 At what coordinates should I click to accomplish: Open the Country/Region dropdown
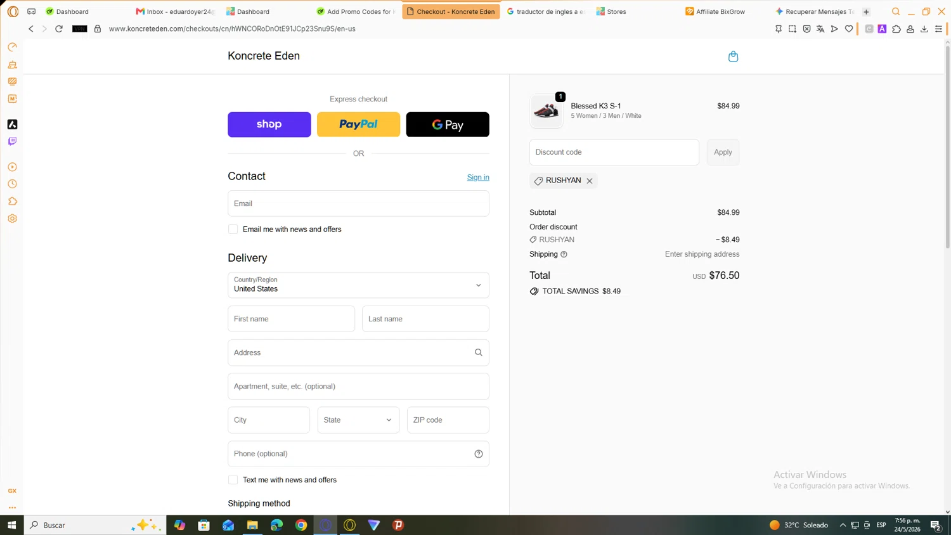pos(358,285)
